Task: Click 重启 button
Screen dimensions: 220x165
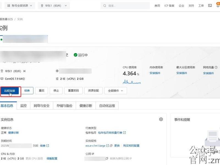Action: 42,91
